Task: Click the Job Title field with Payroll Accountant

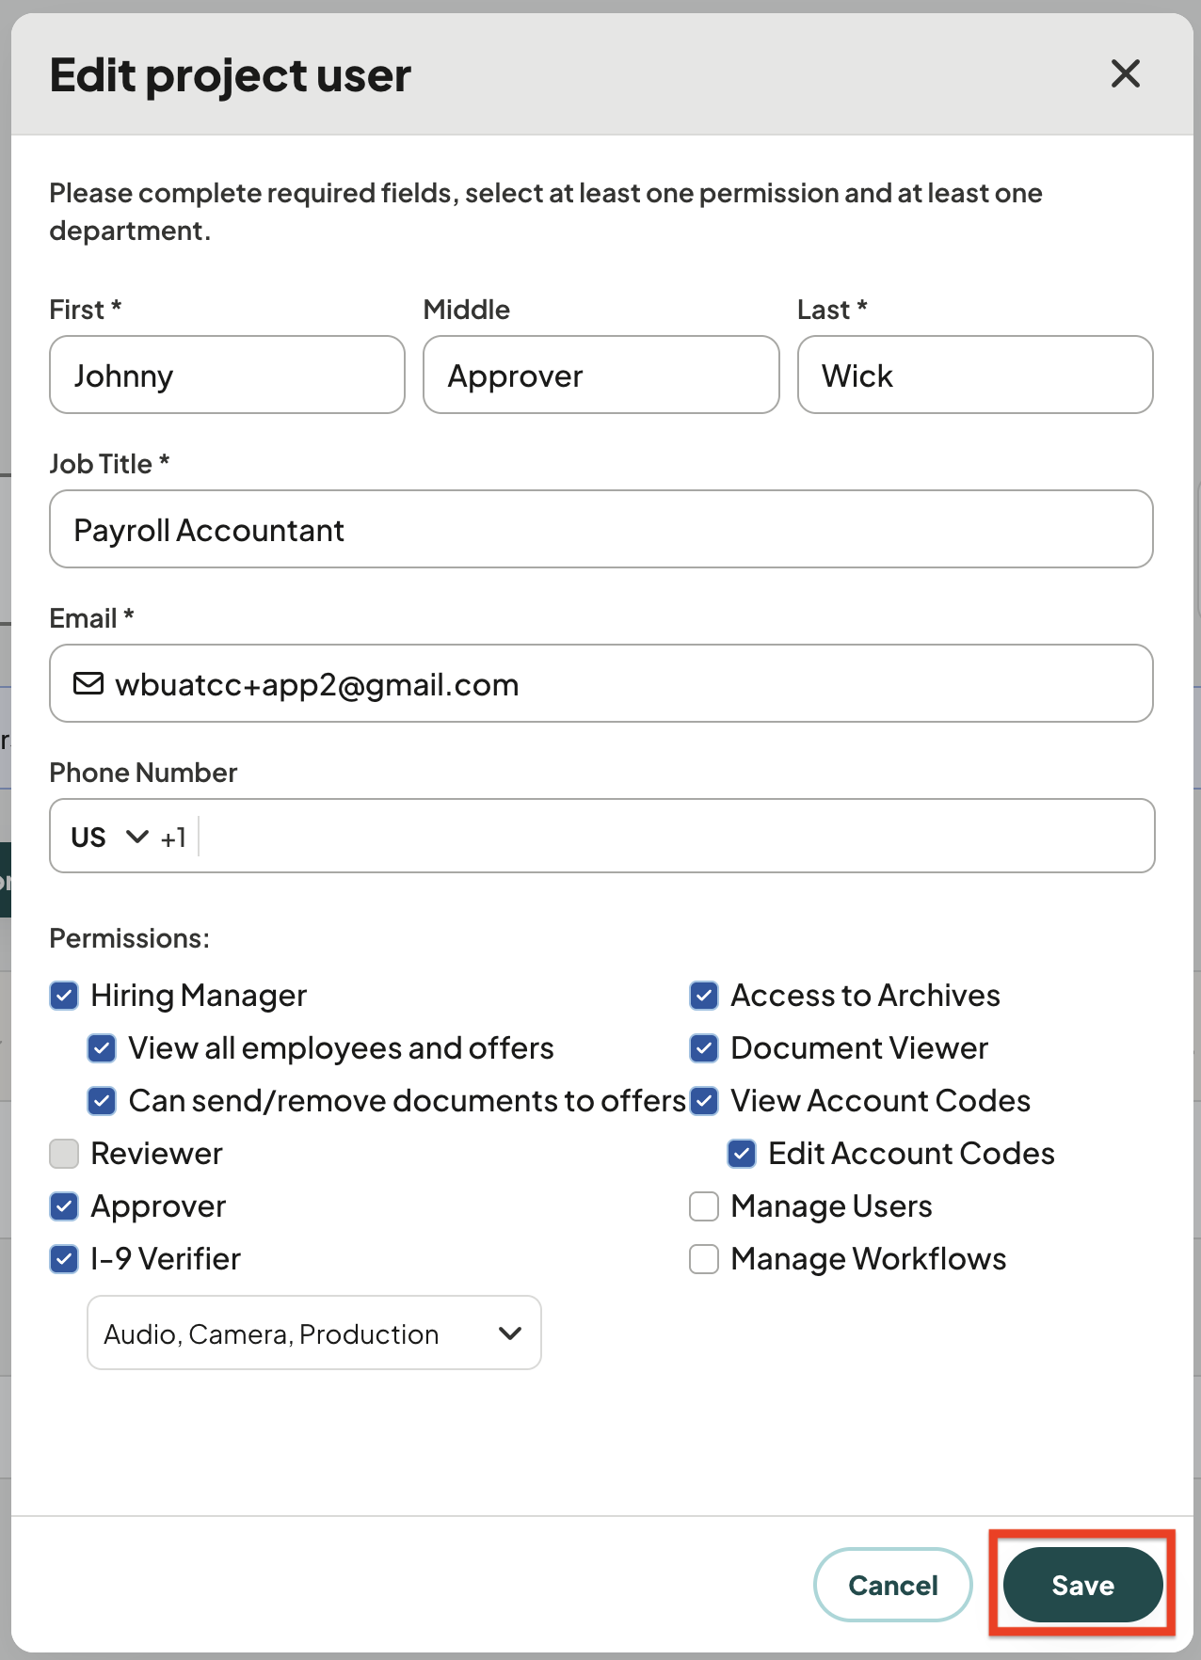Action: (600, 529)
